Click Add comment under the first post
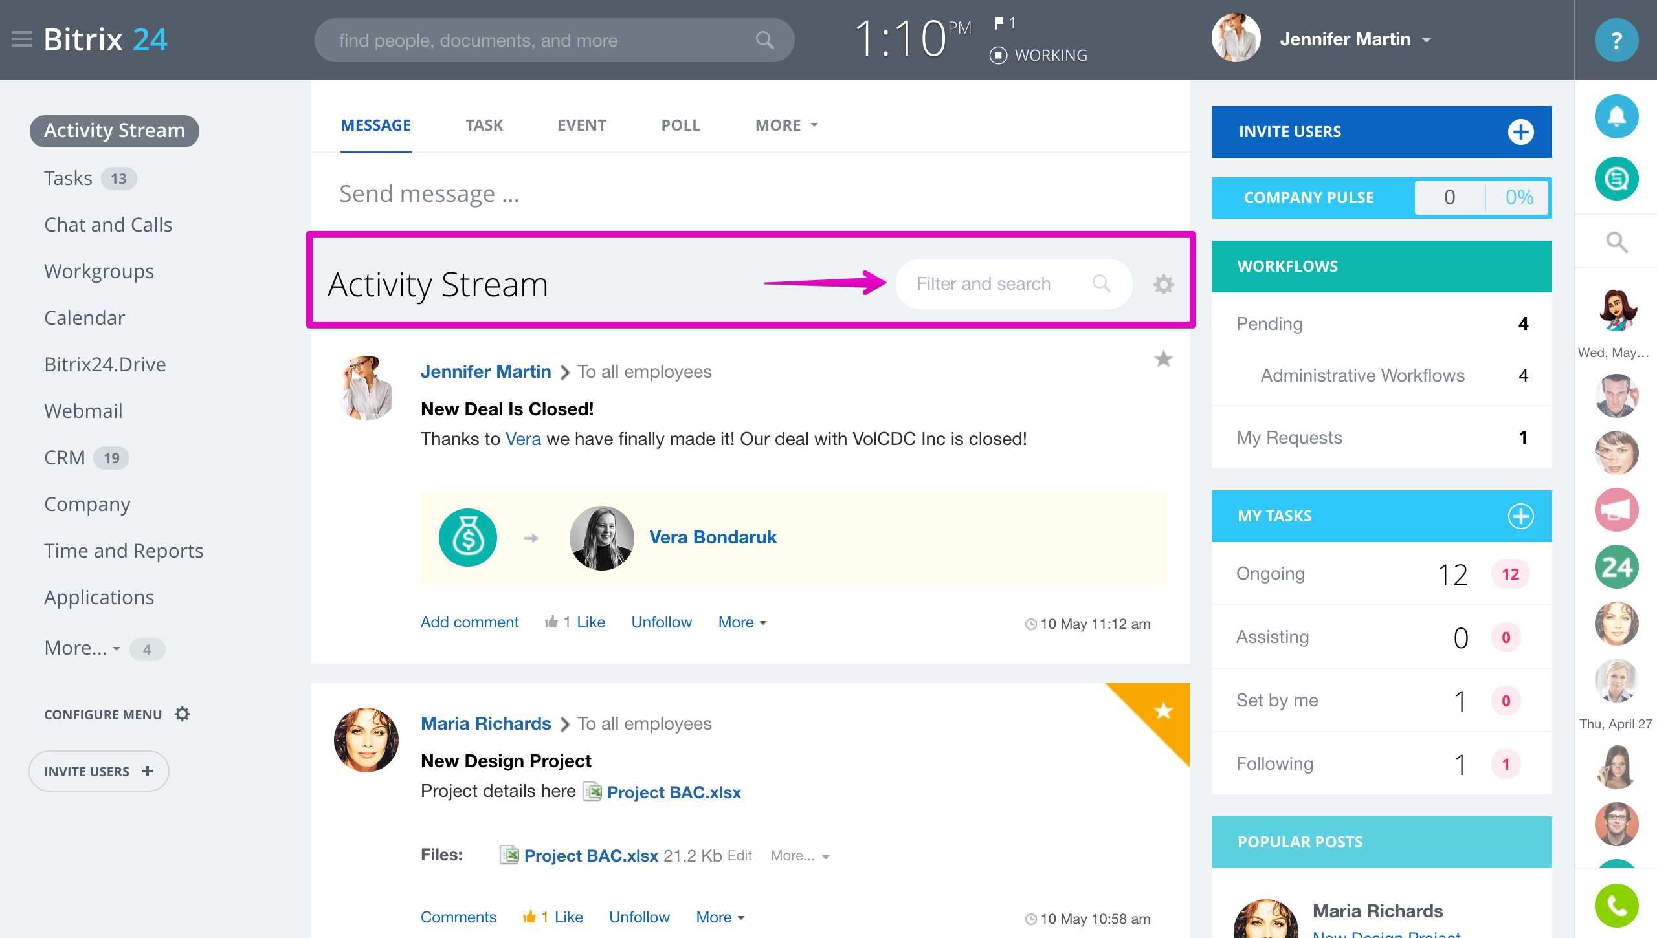 click(469, 622)
